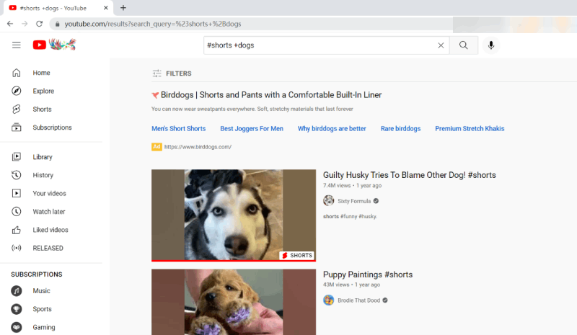The image size is (577, 335).
Task: Open Brodie That Dood channel name
Action: click(358, 300)
